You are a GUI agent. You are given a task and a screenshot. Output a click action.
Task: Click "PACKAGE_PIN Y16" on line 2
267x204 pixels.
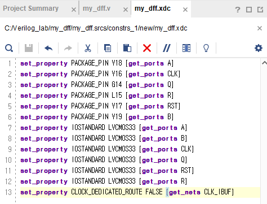point(96,74)
